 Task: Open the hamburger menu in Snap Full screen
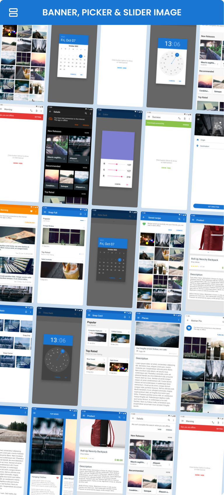tap(45, 212)
